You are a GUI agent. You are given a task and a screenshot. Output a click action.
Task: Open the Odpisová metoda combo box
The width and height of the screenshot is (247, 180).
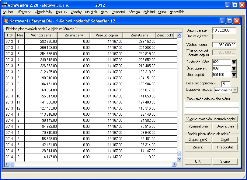226,90
